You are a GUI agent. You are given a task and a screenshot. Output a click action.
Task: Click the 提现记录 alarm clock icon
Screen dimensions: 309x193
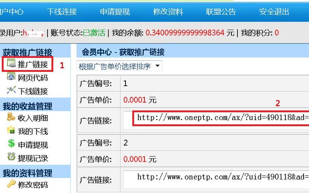(11, 157)
